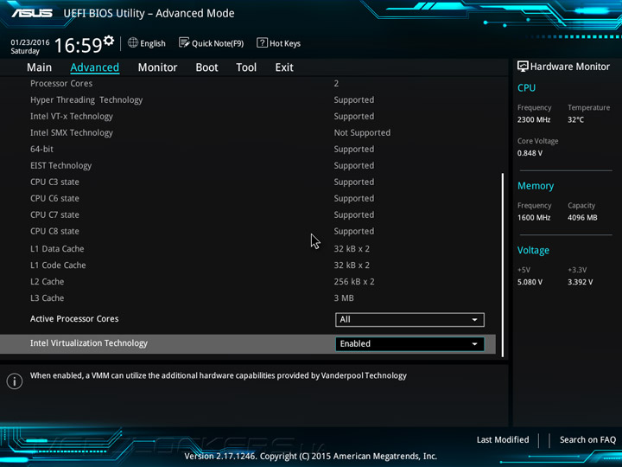Screen dimensions: 622x467
Task: Click the Not Supported value
Action: (x=362, y=132)
